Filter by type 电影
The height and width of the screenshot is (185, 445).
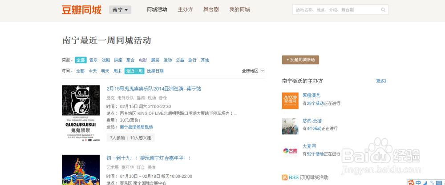(x=143, y=60)
